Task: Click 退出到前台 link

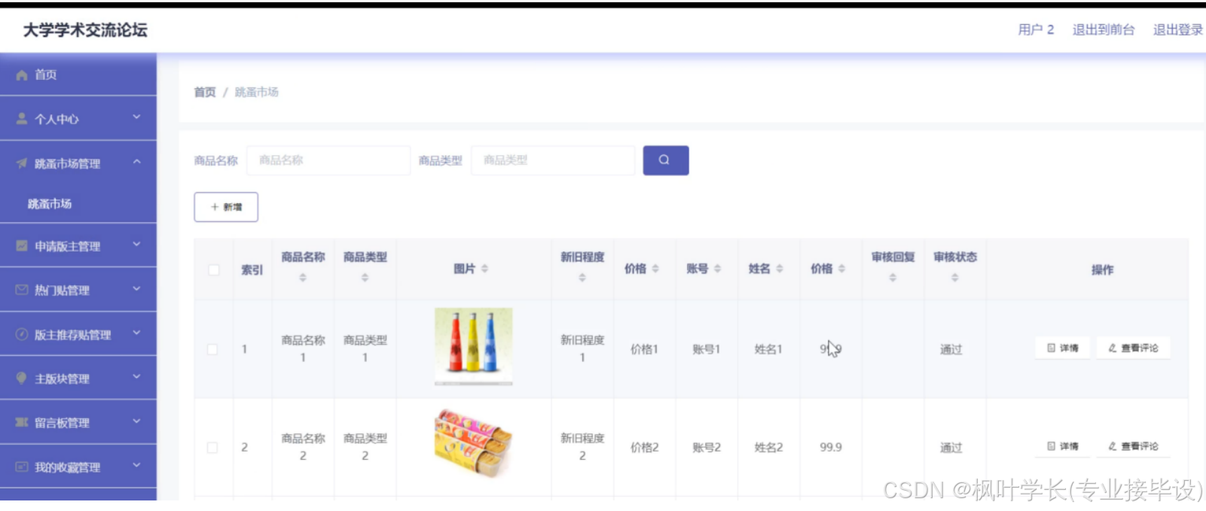Action: (x=1104, y=30)
